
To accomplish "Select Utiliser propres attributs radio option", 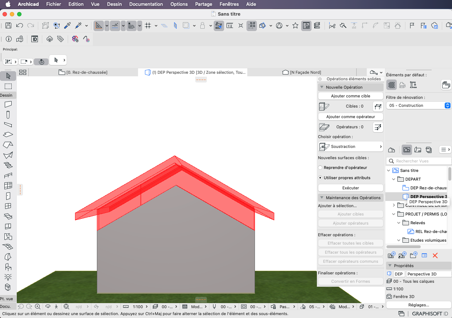I will point(320,178).
